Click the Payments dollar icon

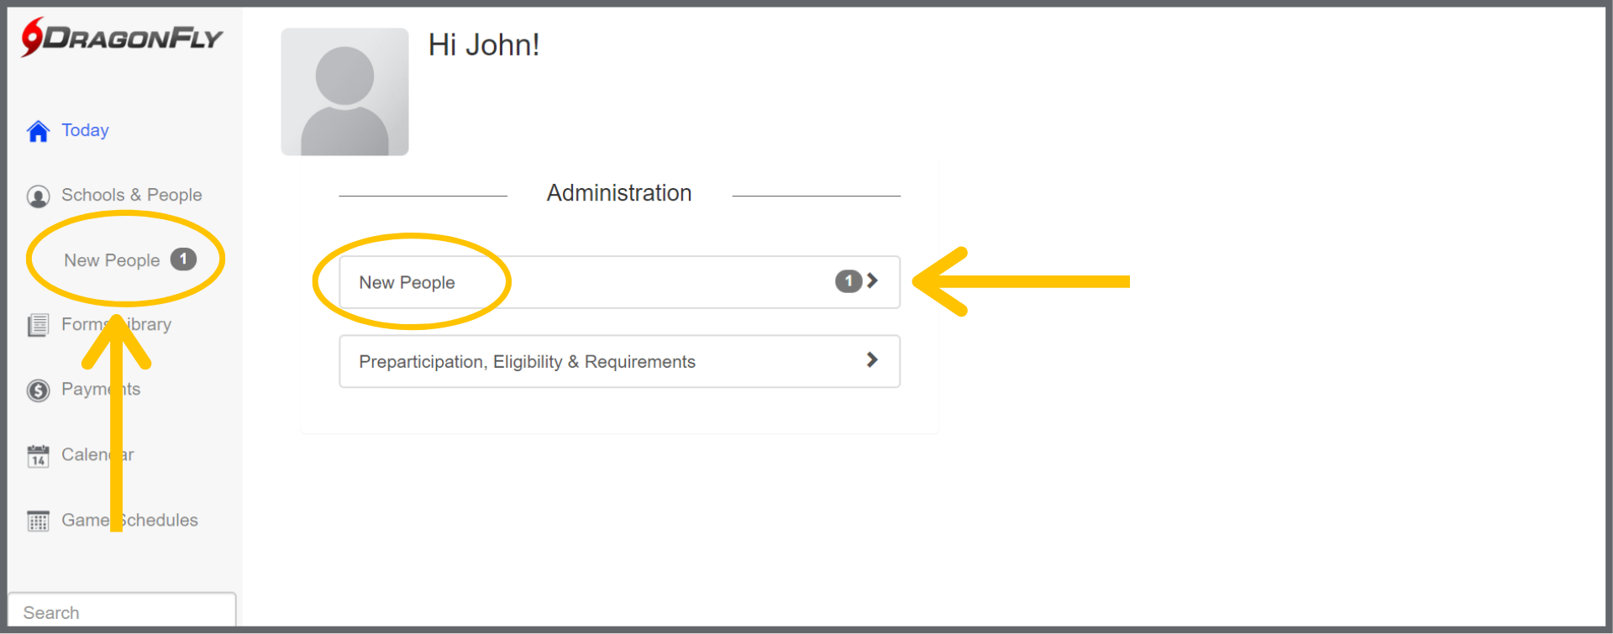click(38, 390)
